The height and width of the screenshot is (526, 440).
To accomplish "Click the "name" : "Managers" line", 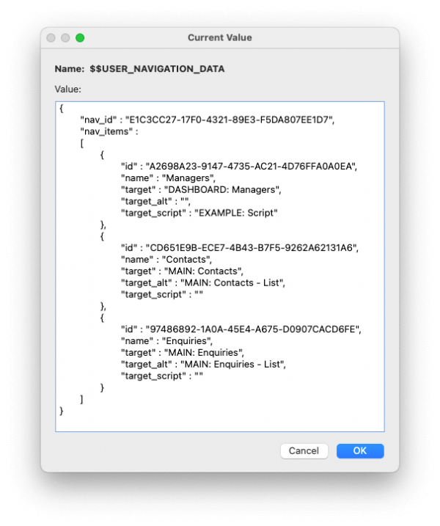I will click(168, 178).
